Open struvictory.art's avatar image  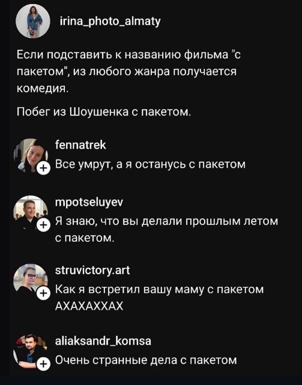coord(31,281)
